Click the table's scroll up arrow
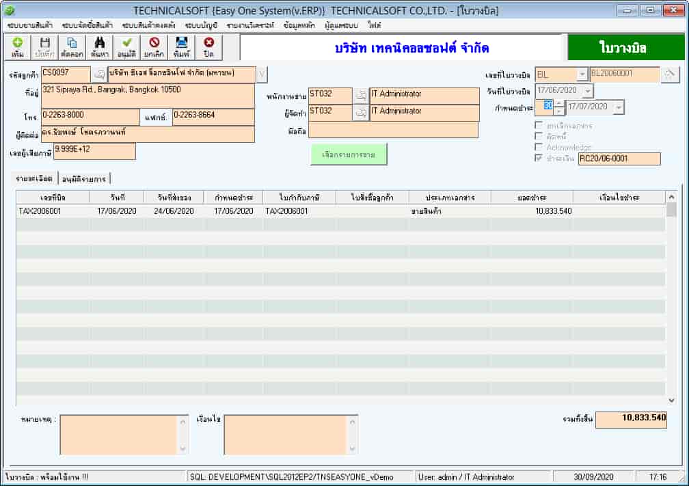This screenshot has width=689, height=486. [671, 197]
